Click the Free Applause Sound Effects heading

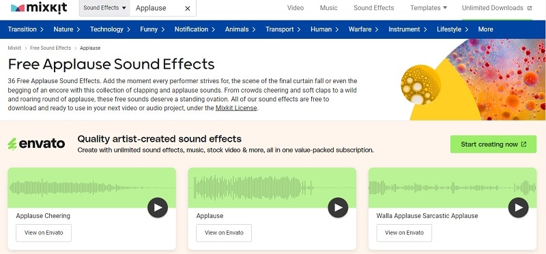tap(111, 64)
